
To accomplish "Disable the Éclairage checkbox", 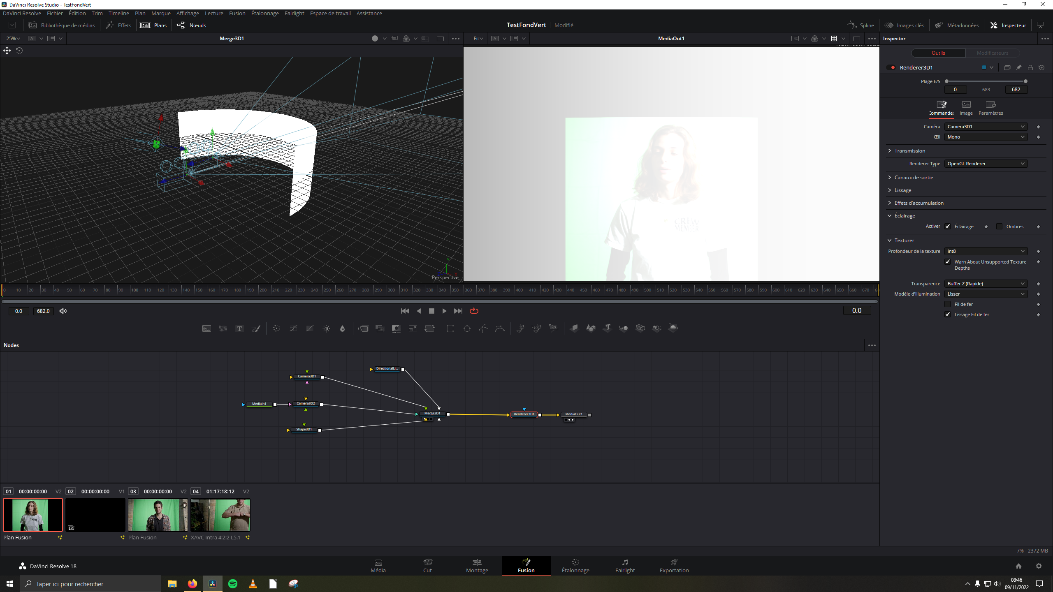I will (948, 227).
